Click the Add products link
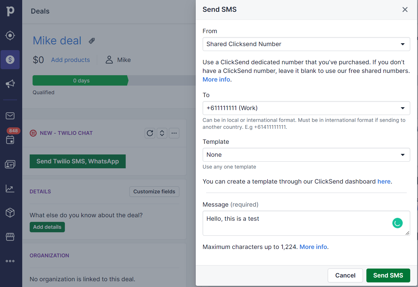 click(71, 60)
